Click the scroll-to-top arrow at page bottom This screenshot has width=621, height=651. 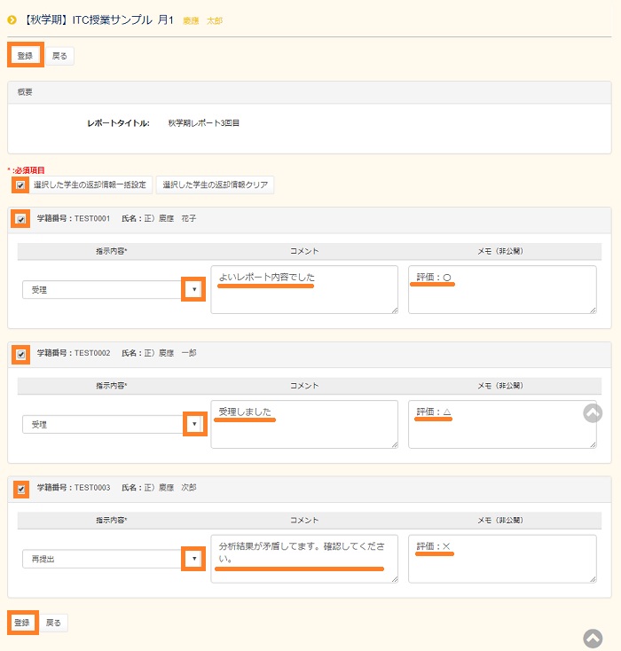click(593, 639)
